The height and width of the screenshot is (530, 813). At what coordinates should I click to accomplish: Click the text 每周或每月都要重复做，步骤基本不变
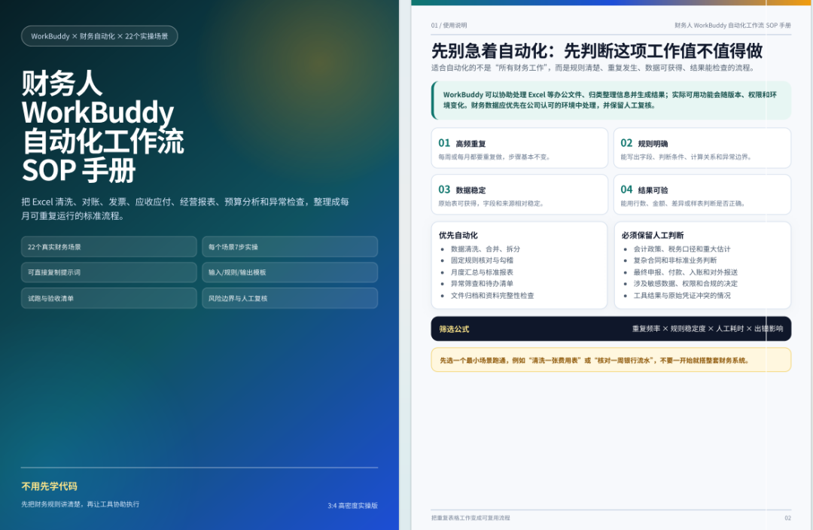pos(494,157)
